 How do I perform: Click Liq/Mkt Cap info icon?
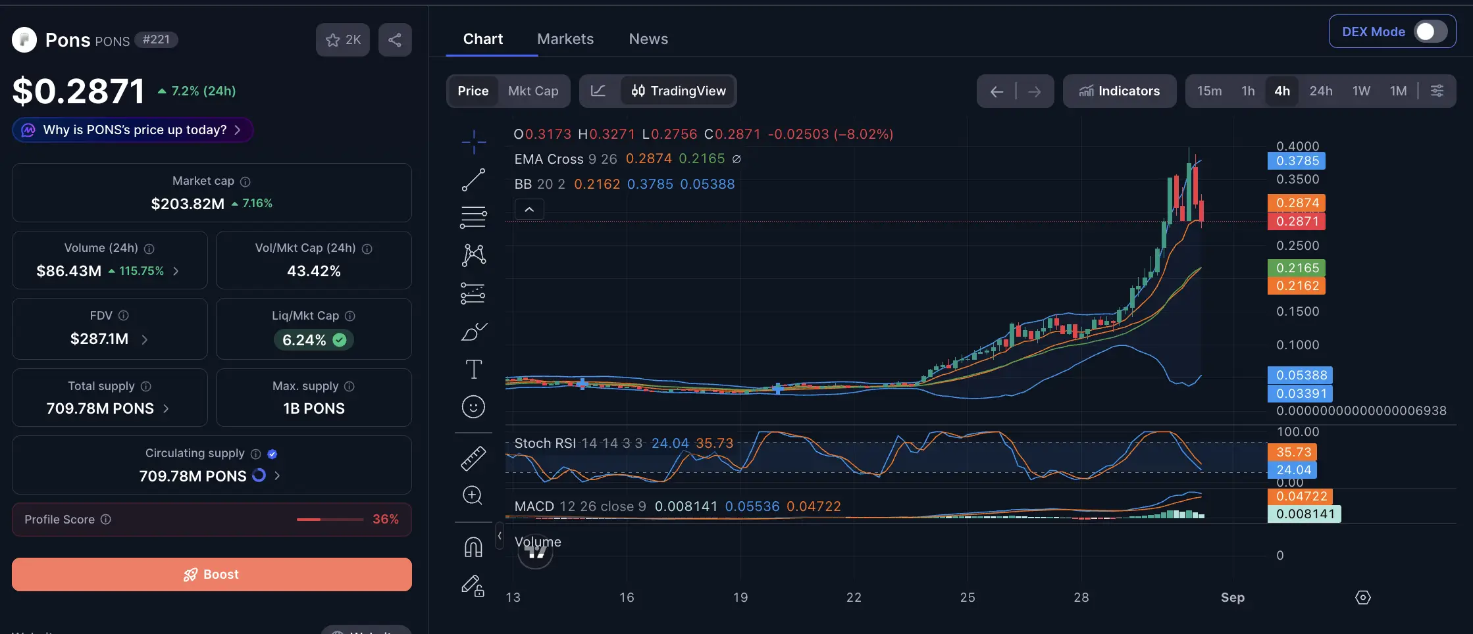pyautogui.click(x=350, y=316)
